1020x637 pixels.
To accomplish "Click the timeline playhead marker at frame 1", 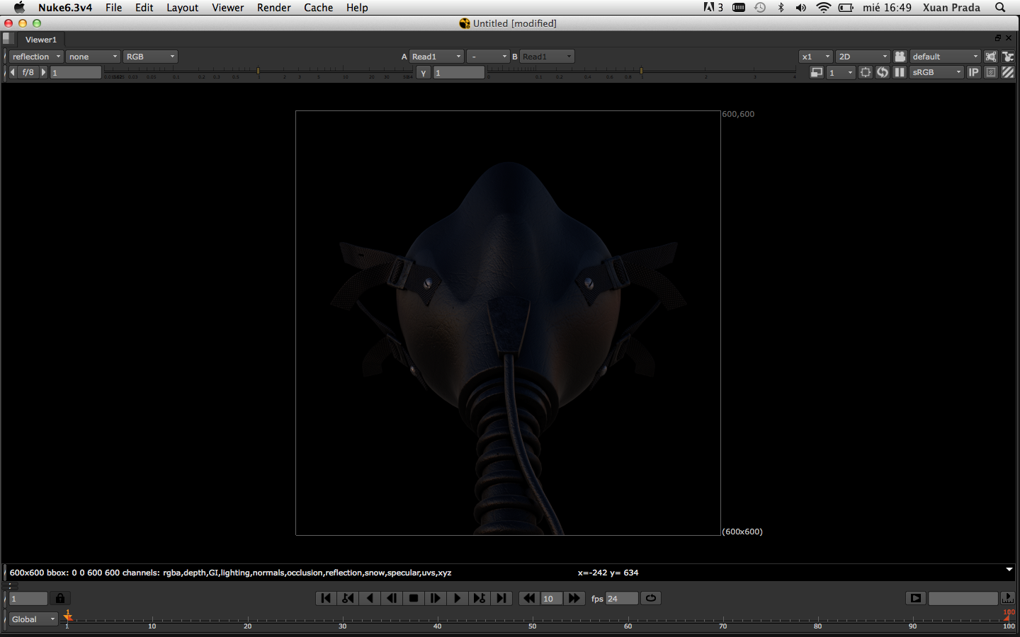I will point(68,616).
